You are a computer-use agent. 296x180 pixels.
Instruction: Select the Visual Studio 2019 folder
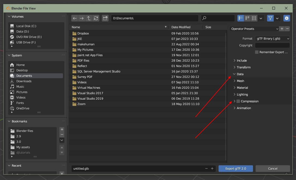147,99
